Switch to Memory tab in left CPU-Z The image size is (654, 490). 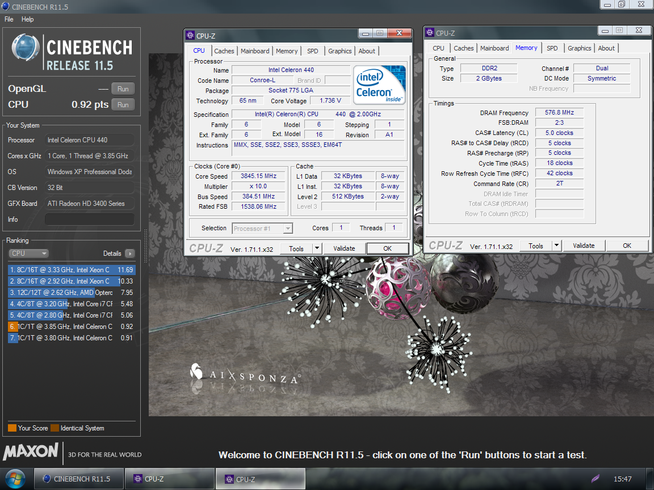click(287, 51)
